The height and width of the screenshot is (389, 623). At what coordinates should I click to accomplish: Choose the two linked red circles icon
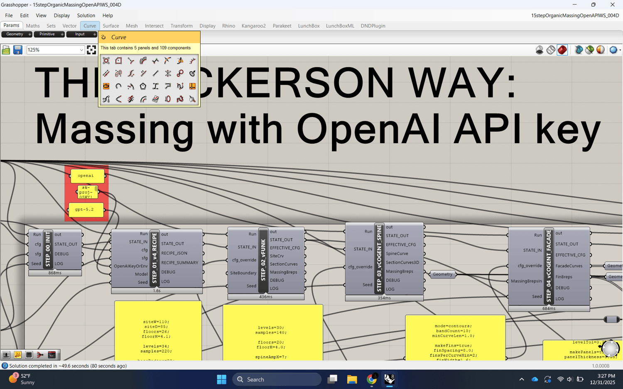[x=180, y=73]
